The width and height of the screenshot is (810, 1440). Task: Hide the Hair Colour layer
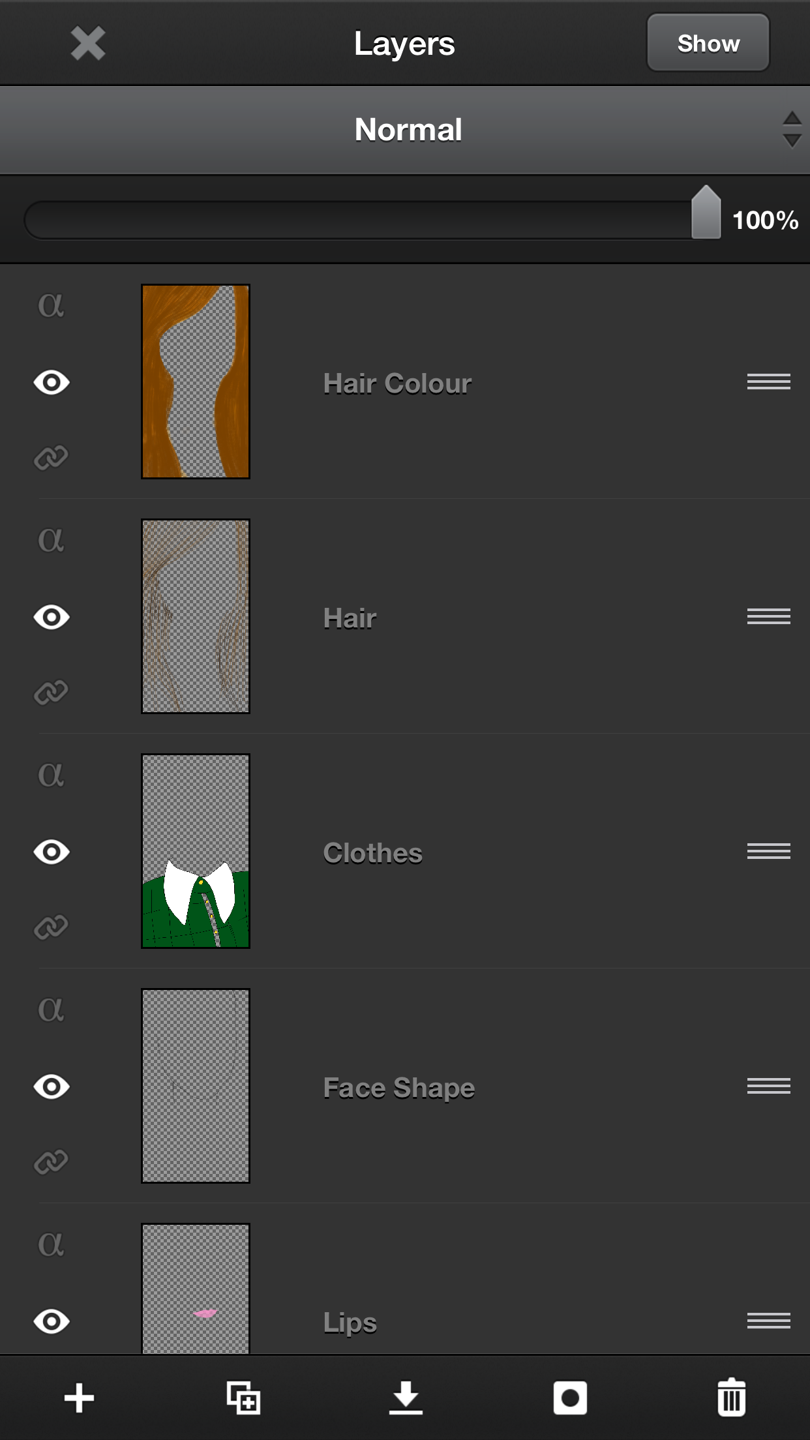tap(52, 382)
